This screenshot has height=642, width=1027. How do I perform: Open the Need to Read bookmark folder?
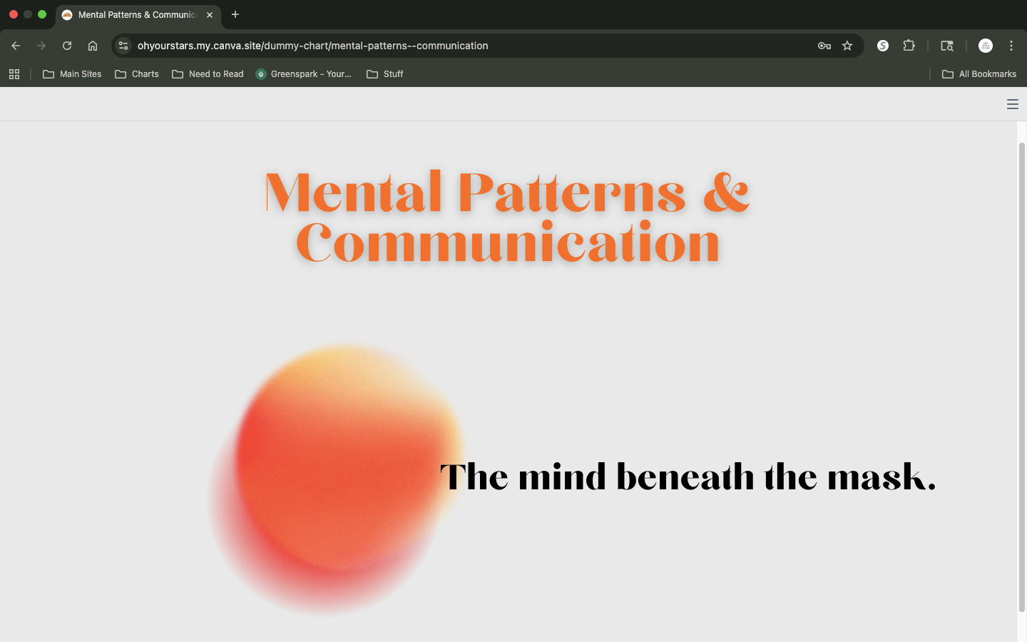[x=208, y=74]
